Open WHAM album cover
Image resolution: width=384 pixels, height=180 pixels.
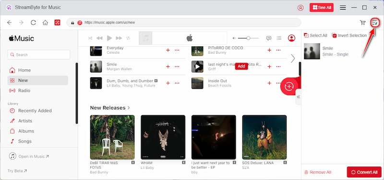pos(163,137)
